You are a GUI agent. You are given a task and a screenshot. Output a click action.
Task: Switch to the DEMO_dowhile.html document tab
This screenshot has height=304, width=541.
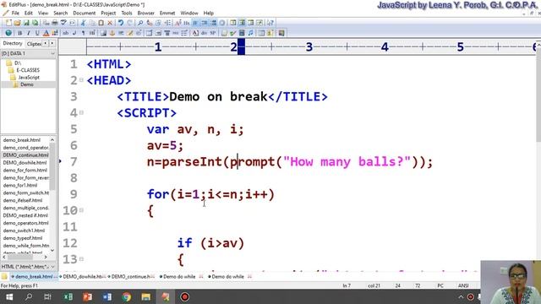82,277
